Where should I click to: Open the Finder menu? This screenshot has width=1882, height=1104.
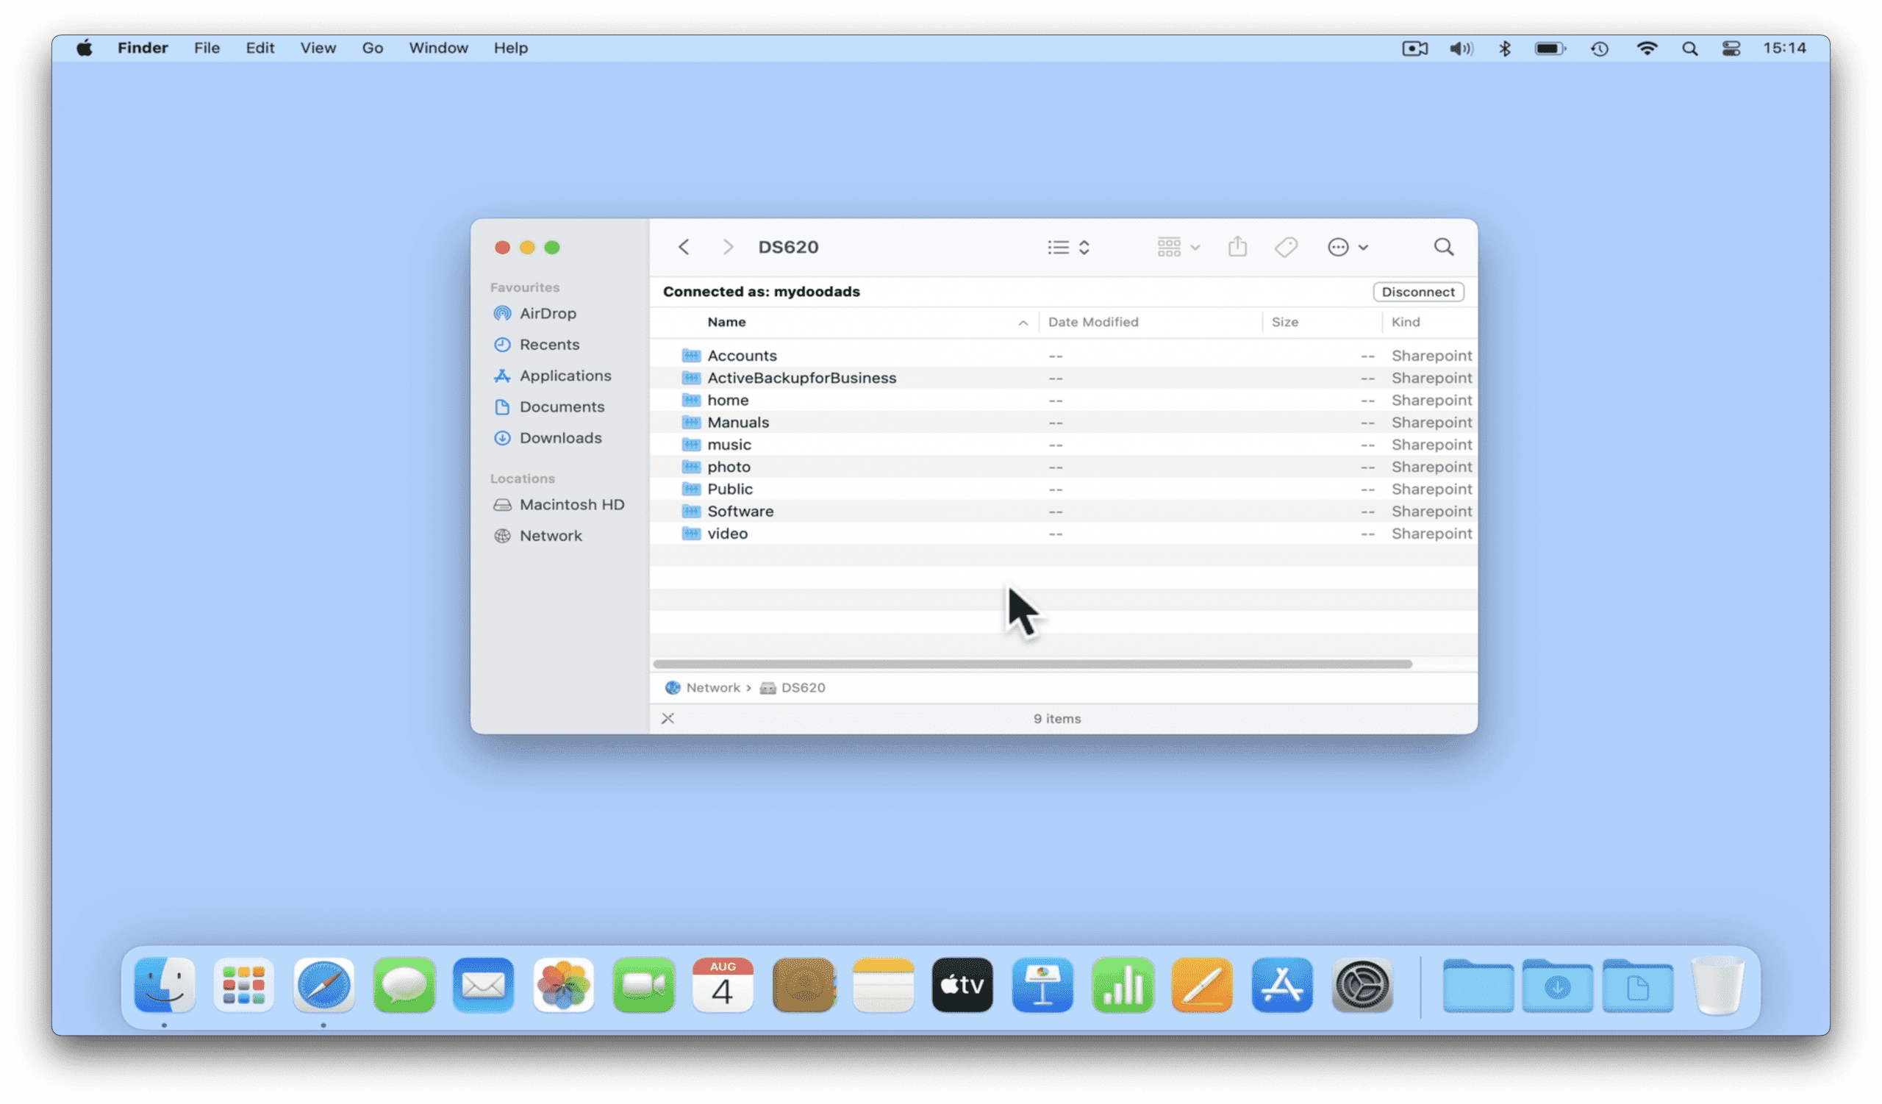coord(143,48)
